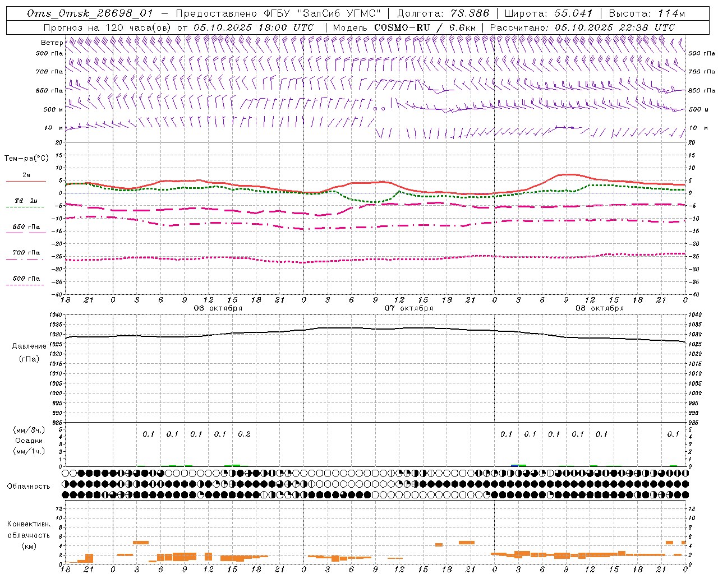
Task: Select the Широта: 55.041 header value
Action: pyautogui.click(x=549, y=13)
